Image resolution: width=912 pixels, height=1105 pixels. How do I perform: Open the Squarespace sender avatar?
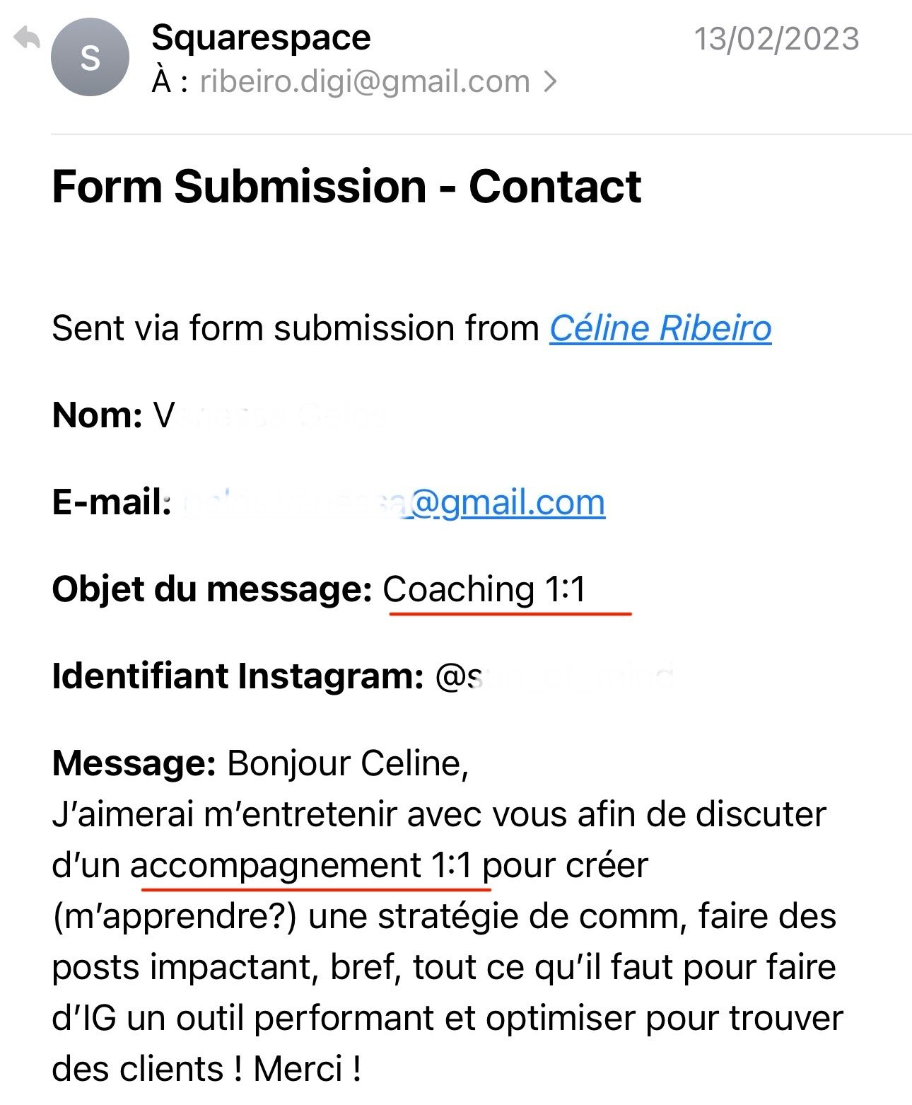point(90,57)
